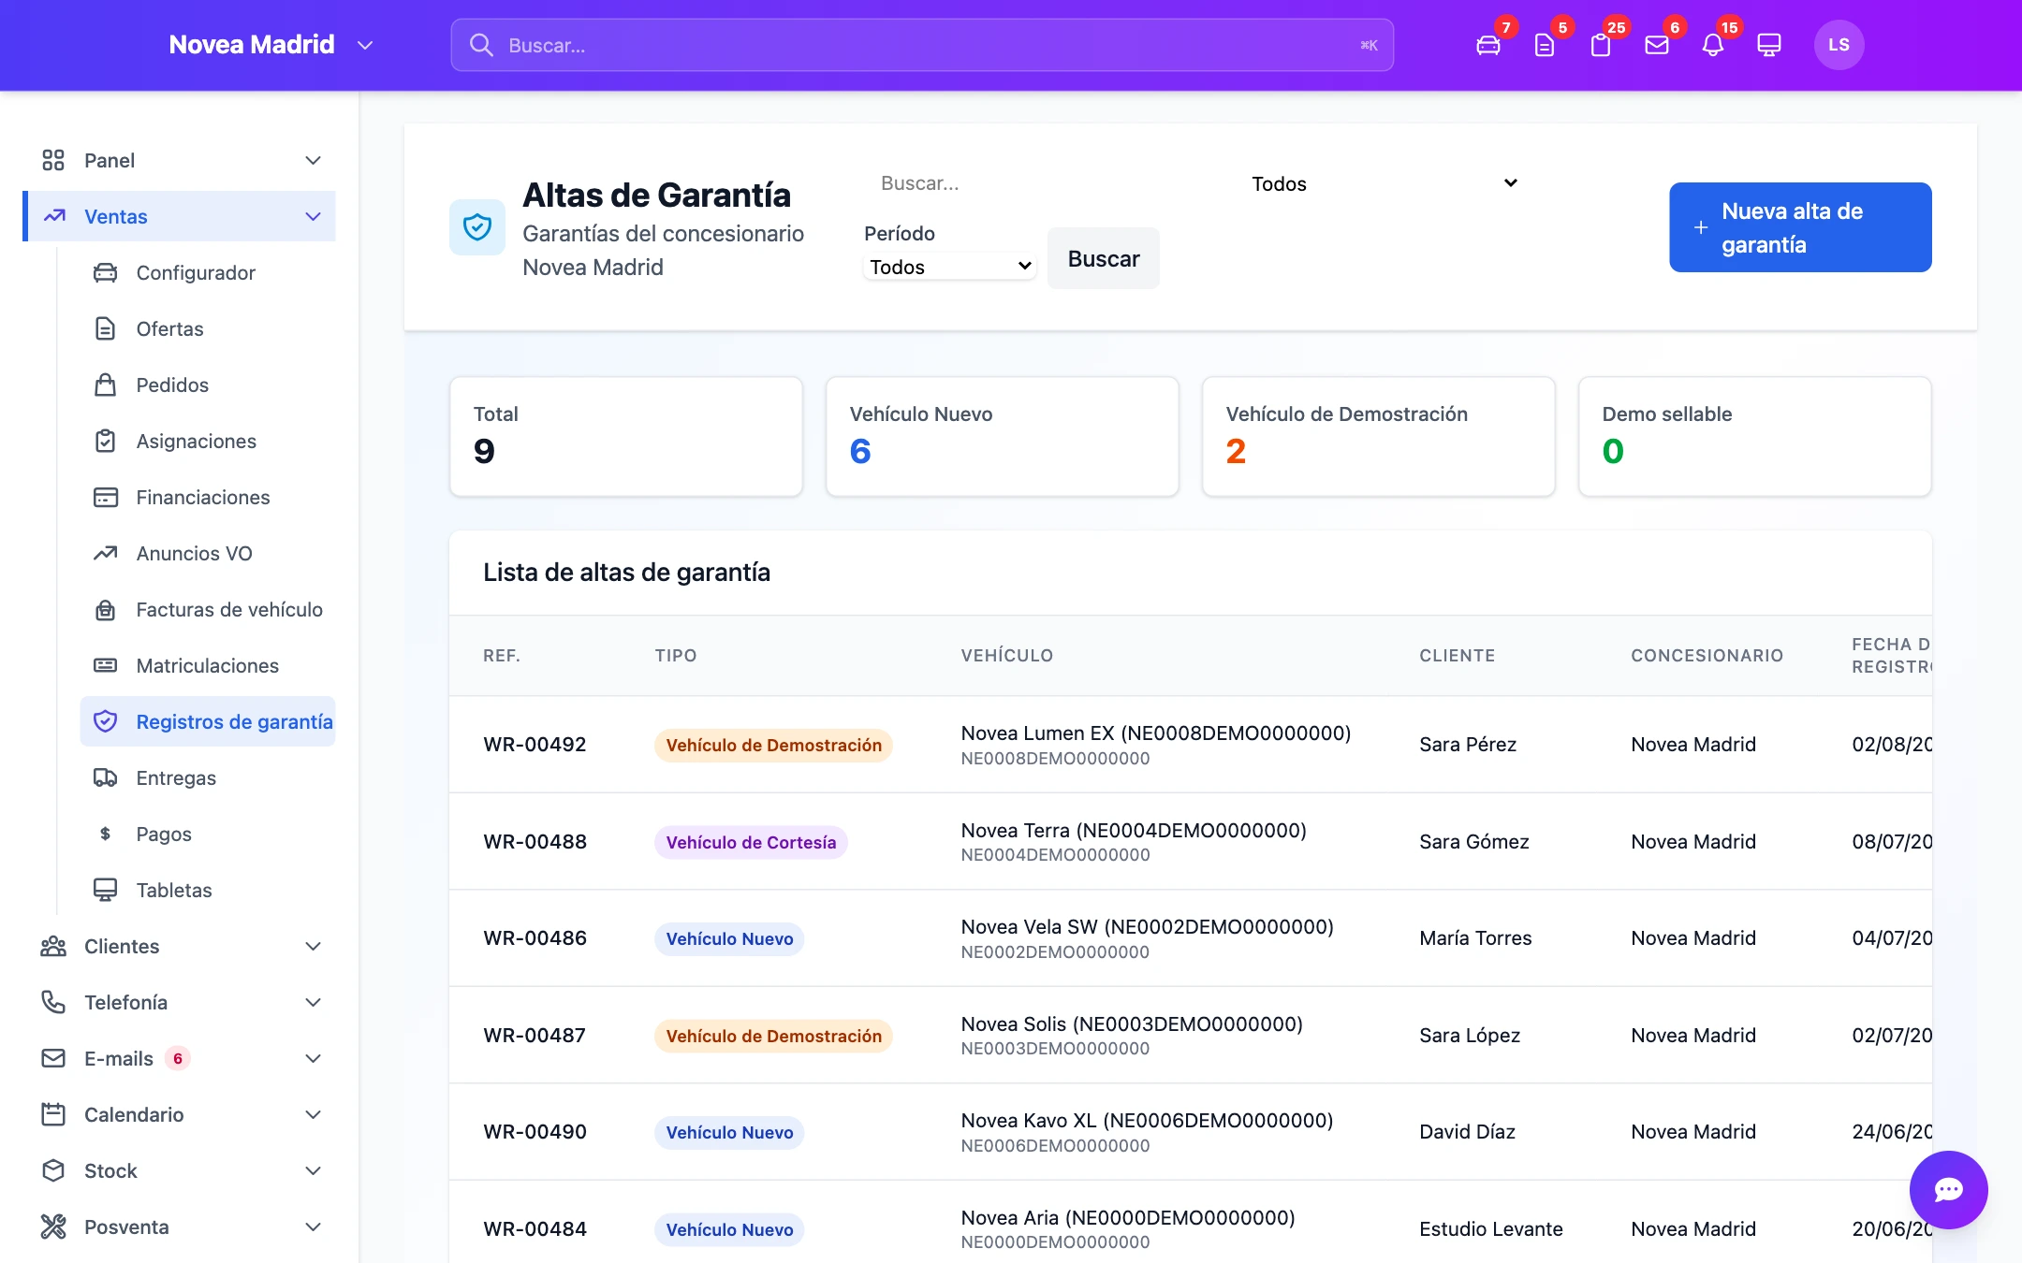Viewport: 2022px width, 1263px height.
Task: Click the Anuncios VO trend icon
Action: 105,553
